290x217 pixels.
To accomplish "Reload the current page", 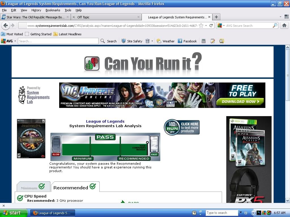I will [x=211, y=26].
